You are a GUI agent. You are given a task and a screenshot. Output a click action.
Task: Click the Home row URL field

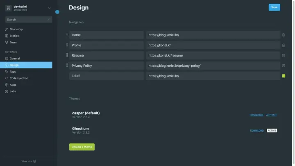(x=213, y=35)
